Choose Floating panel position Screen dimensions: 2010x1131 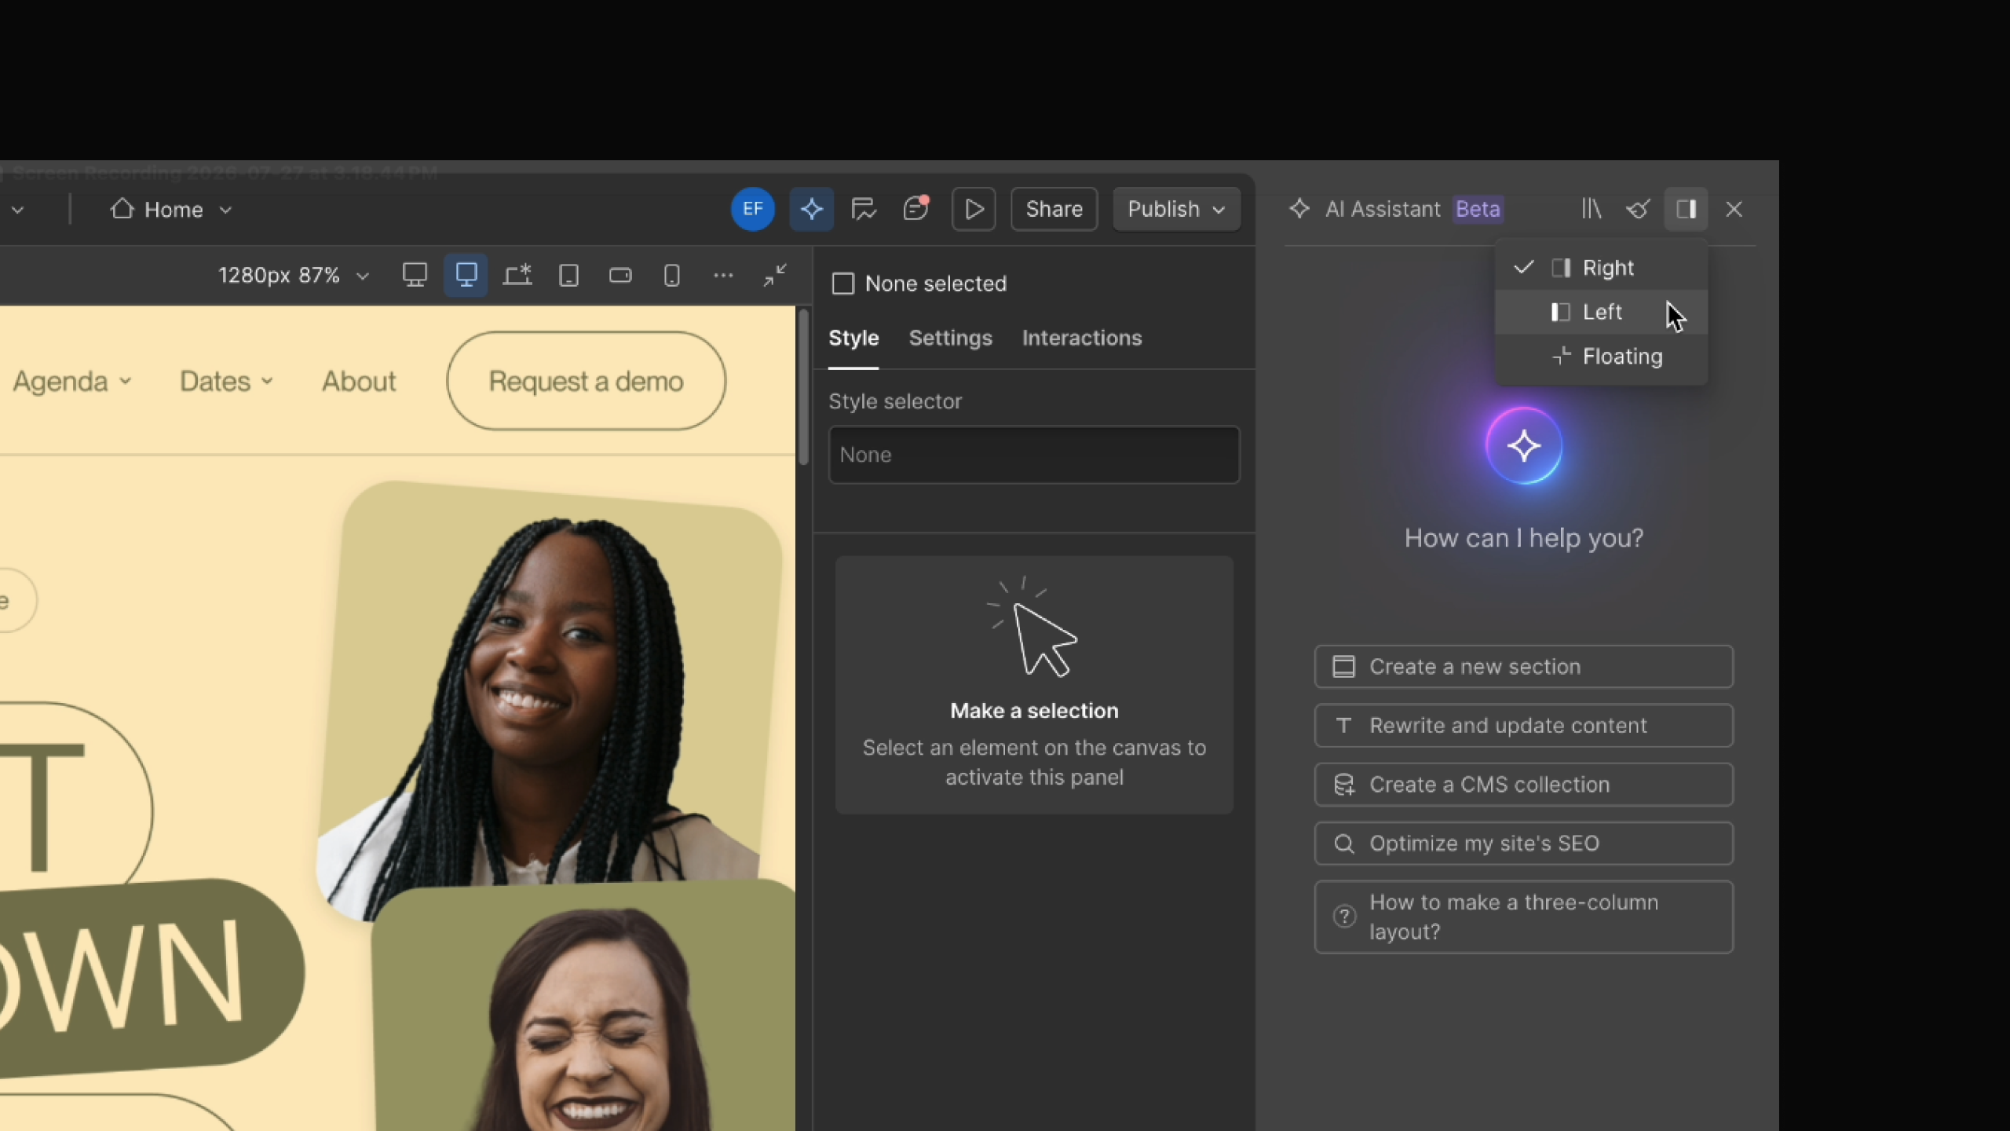tap(1601, 357)
